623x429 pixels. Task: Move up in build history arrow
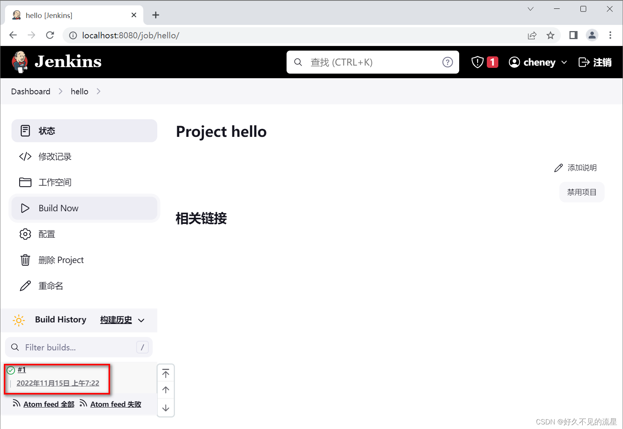166,390
